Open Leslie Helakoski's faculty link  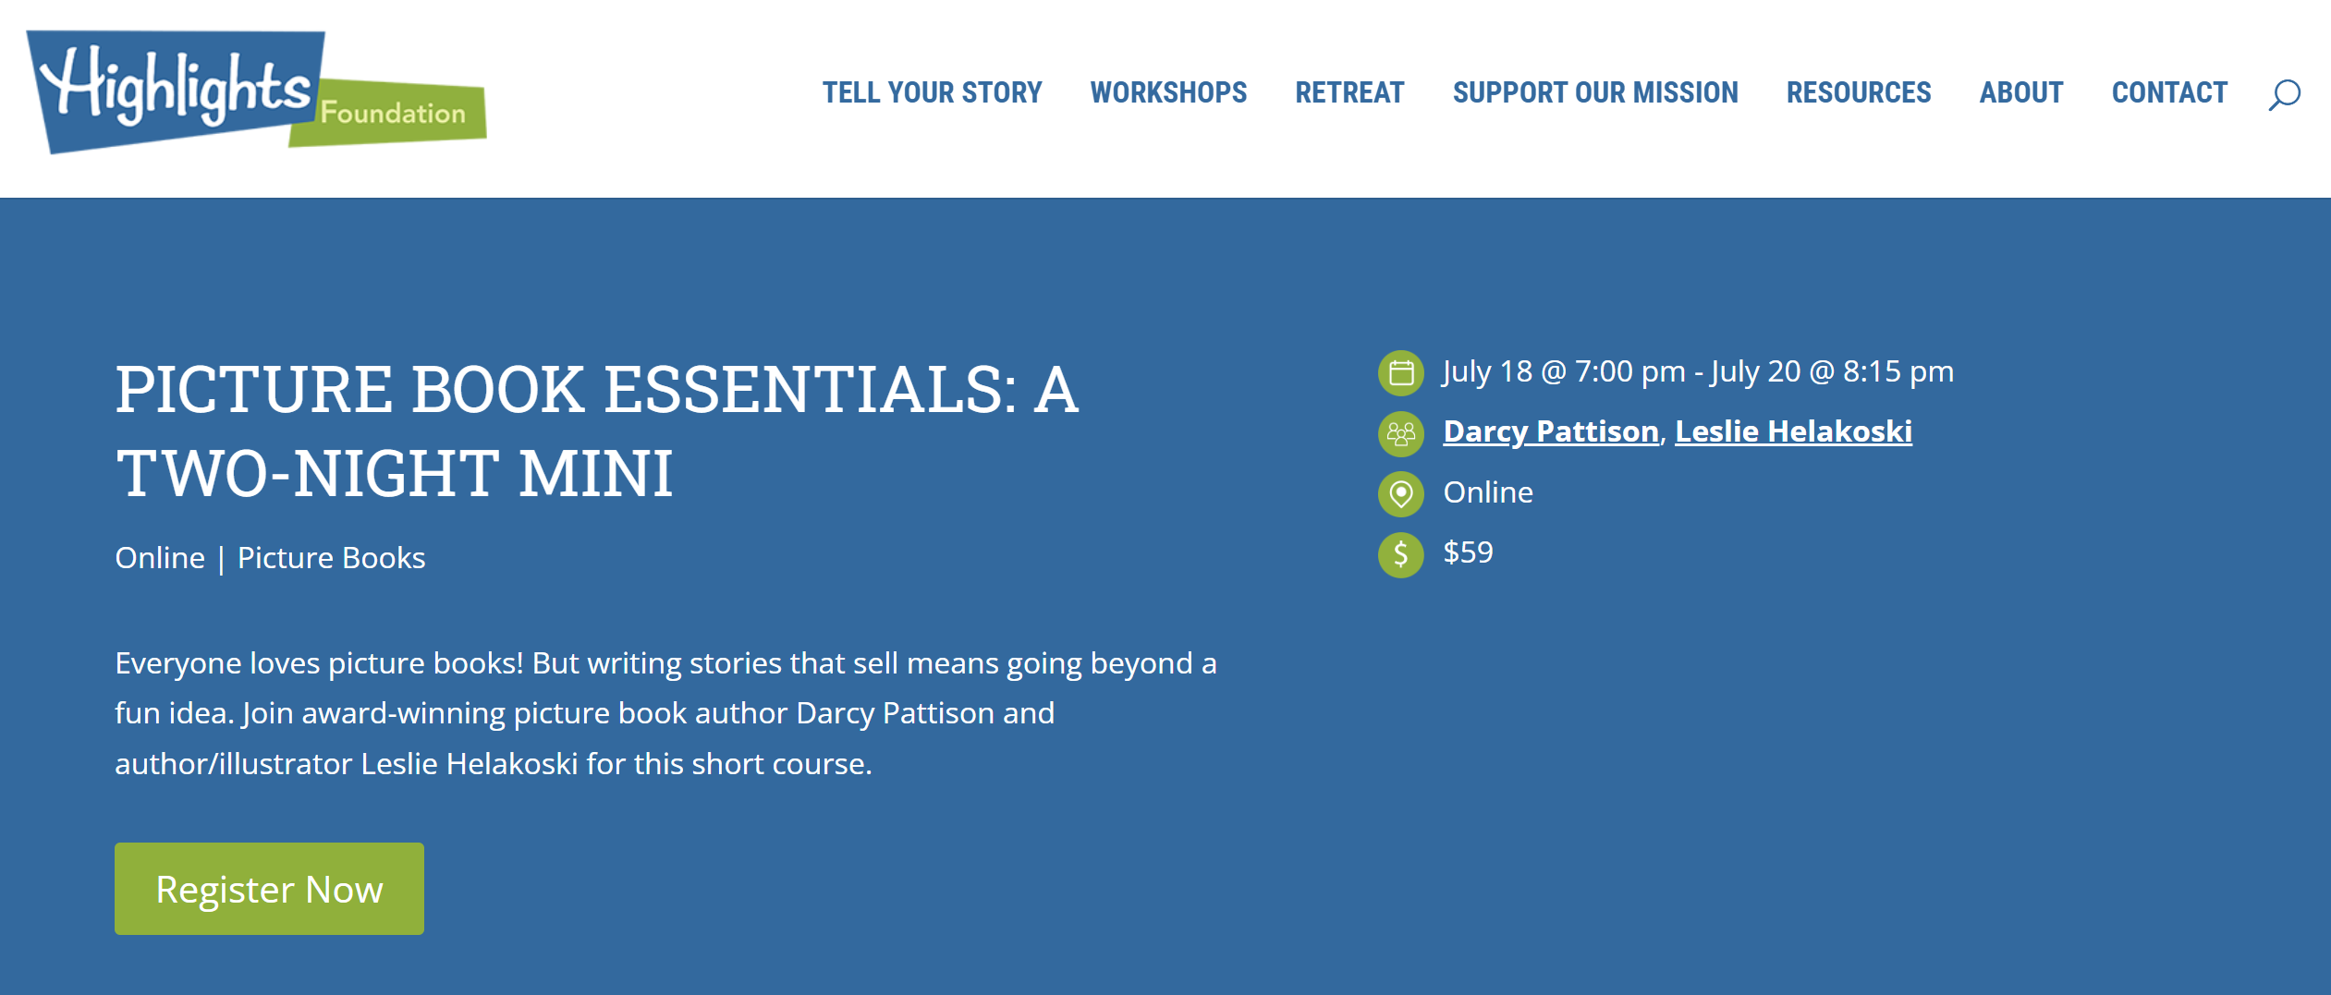1793,431
